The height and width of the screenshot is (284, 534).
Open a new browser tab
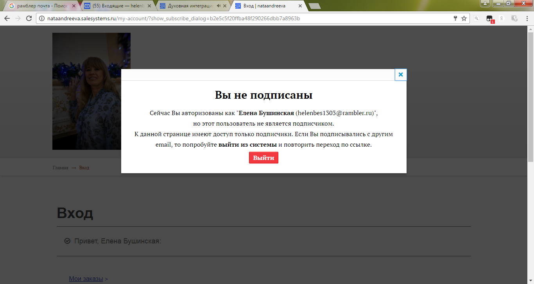(x=314, y=6)
